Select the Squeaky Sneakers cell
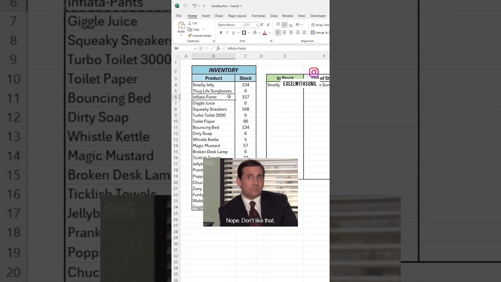 click(213, 109)
